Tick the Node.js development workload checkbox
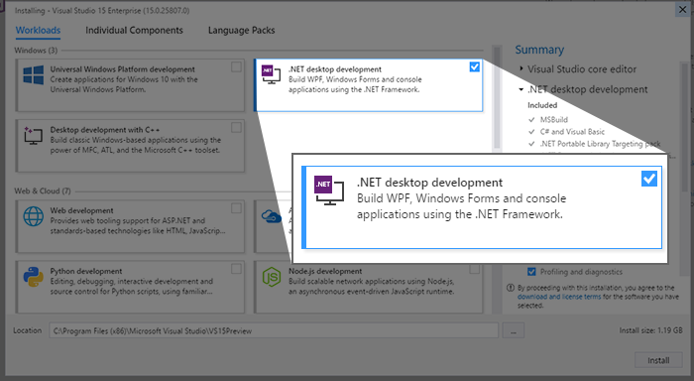The width and height of the screenshot is (694, 381). click(x=475, y=269)
